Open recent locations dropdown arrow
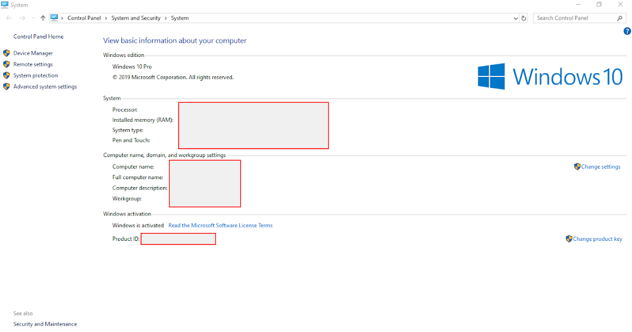This screenshot has width=632, height=332. pyautogui.click(x=33, y=18)
